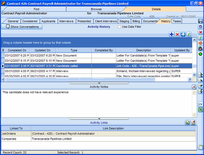This screenshot has width=204, height=155.
Task: Open the Applicants tab
Action: pos(48,21)
